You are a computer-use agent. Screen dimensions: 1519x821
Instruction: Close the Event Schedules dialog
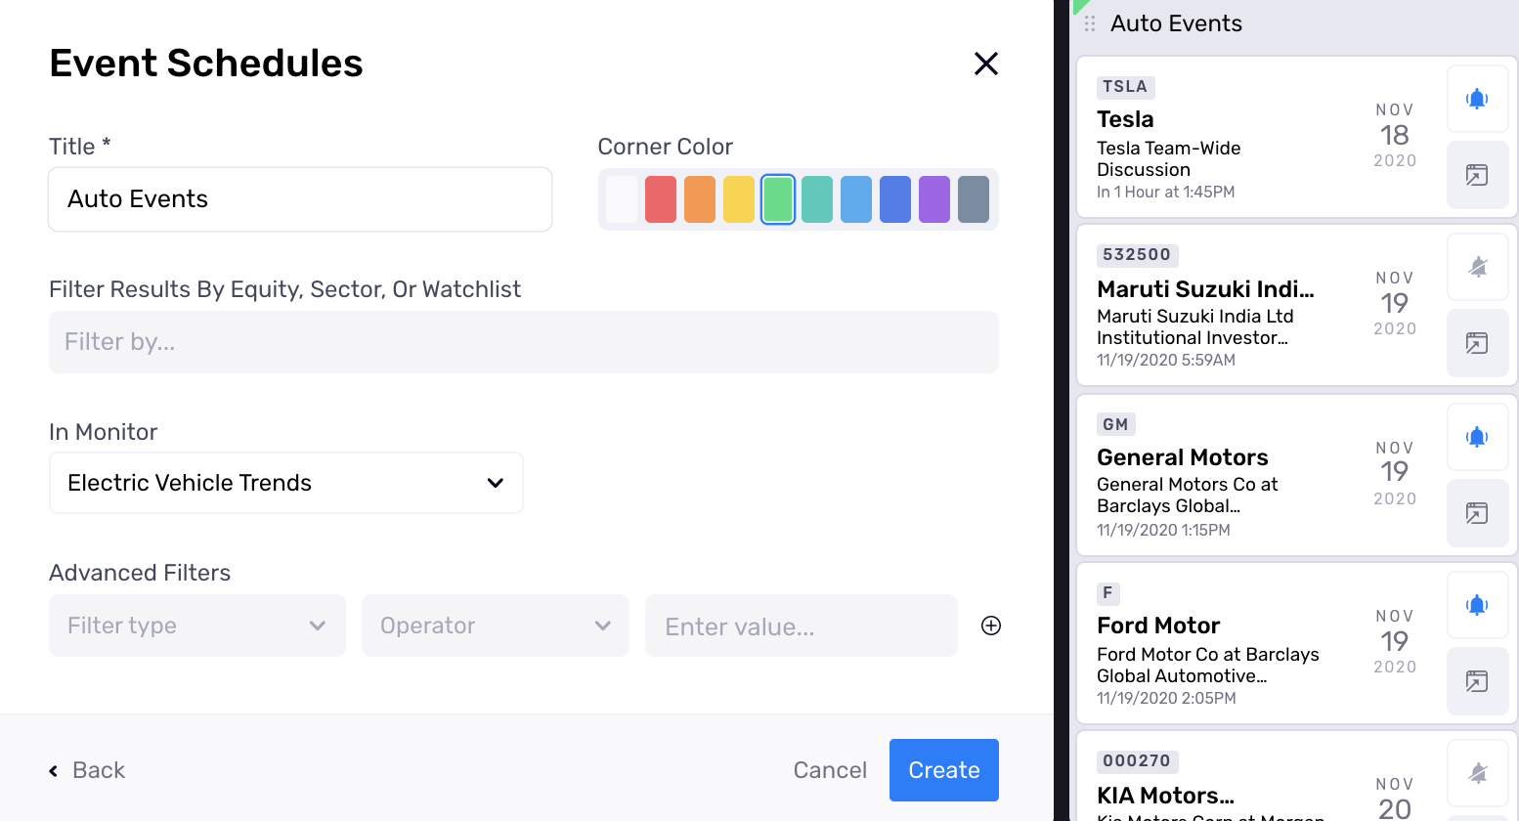coord(986,64)
